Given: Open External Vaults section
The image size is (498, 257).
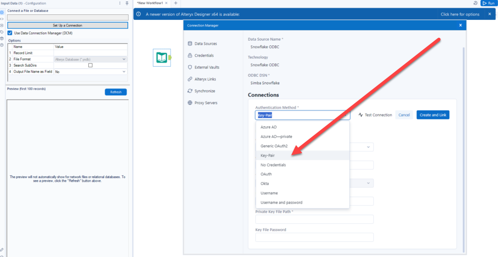Looking at the screenshot, I should [207, 67].
